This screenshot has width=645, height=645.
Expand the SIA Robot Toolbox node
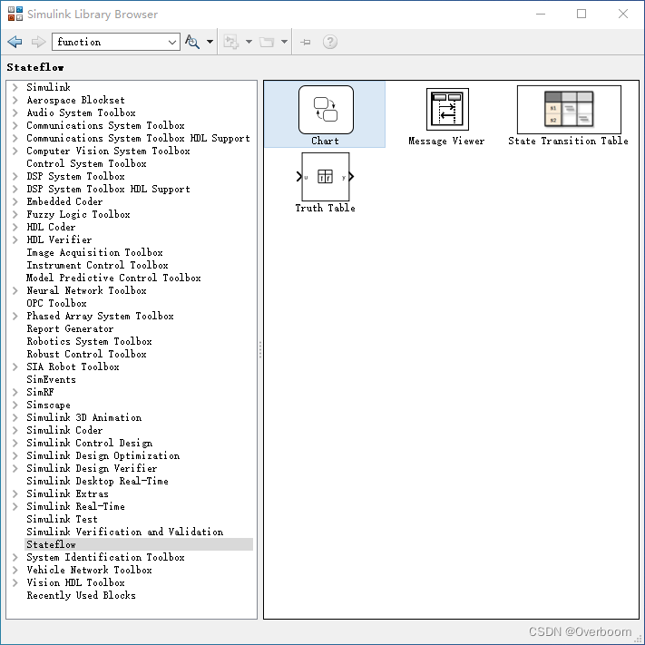click(15, 366)
